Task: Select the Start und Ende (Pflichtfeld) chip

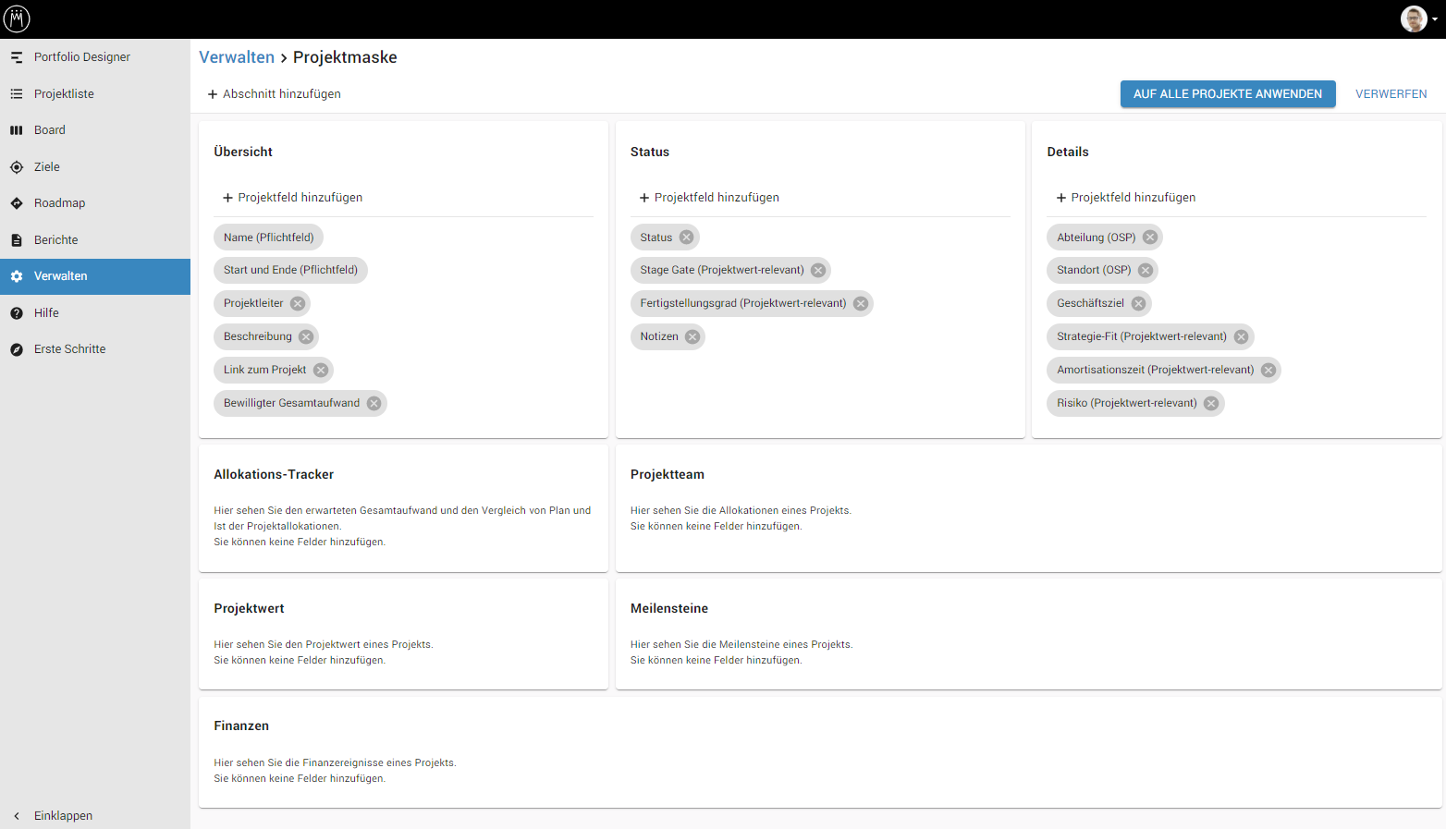Action: click(290, 270)
